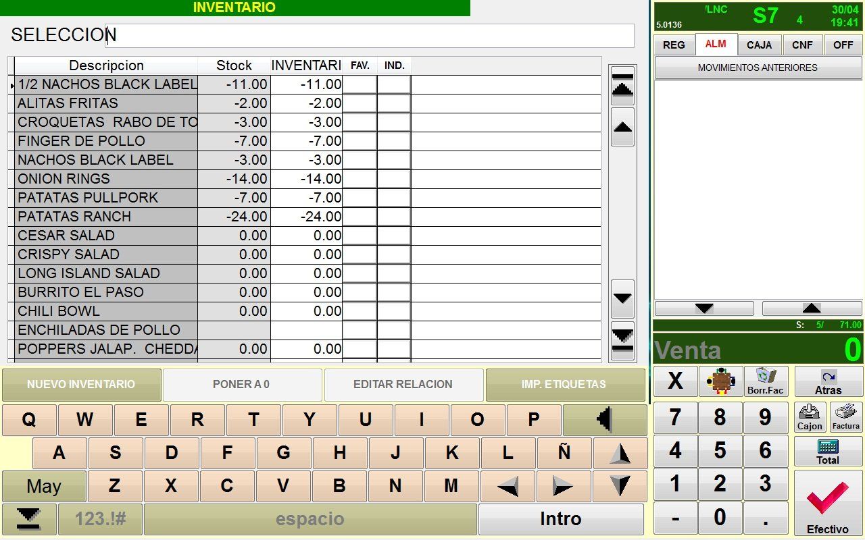Show earlier entries in the movements panel

(812, 308)
